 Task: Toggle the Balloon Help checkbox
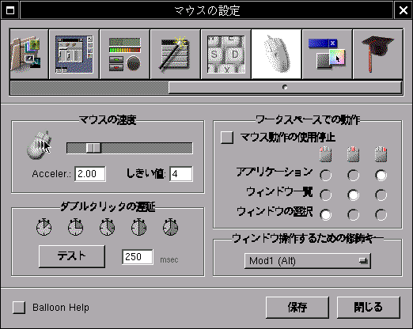click(19, 308)
